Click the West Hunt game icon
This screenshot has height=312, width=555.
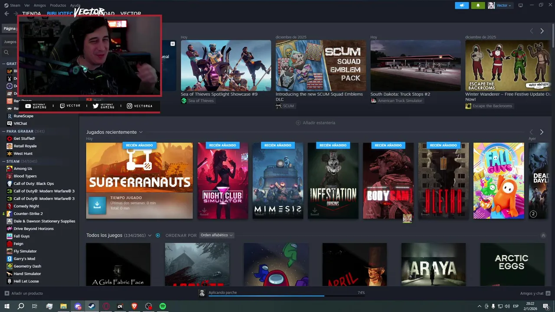10,153
